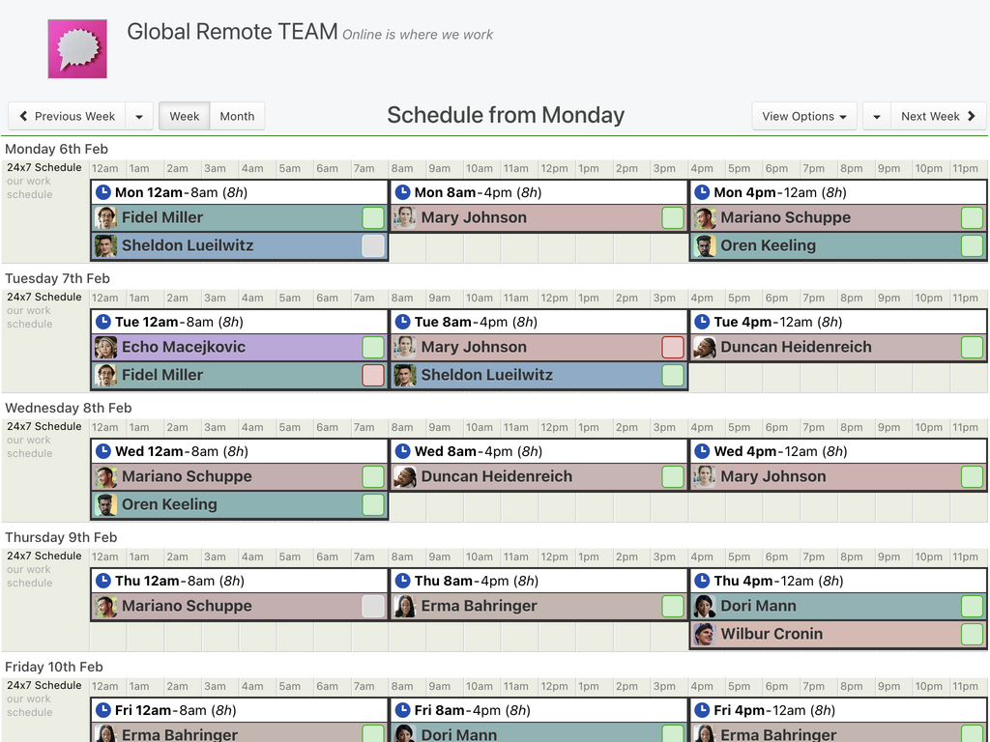
Task: Select Fidel Miller's avatar on Monday
Action: tap(106, 217)
